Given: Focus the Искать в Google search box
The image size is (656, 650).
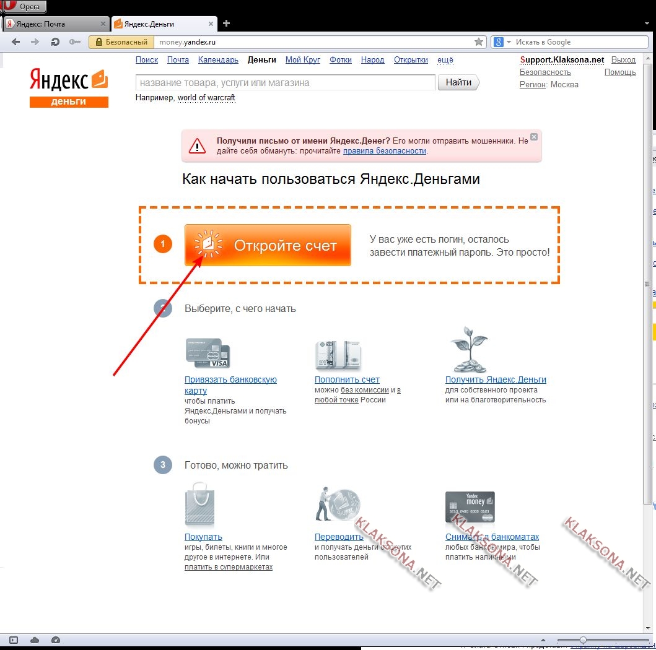Looking at the screenshot, I should click(580, 42).
